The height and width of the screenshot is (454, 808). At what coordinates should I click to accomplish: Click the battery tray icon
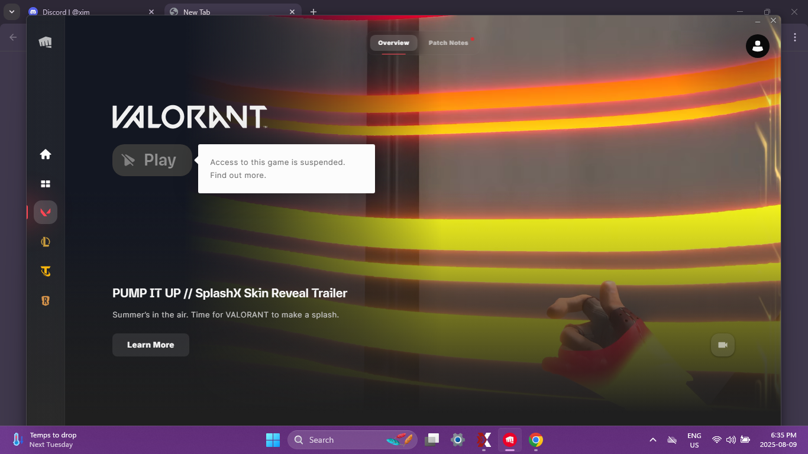click(x=745, y=440)
